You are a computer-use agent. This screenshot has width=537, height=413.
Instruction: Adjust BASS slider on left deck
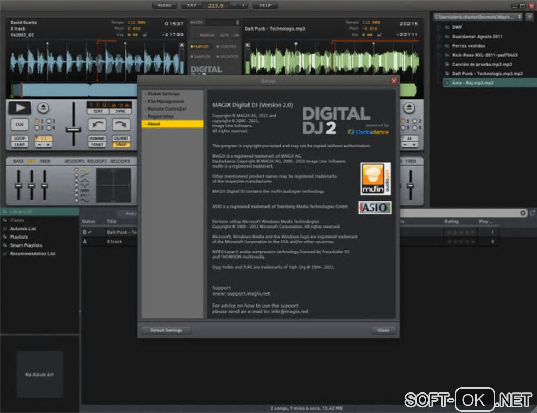pos(18,186)
